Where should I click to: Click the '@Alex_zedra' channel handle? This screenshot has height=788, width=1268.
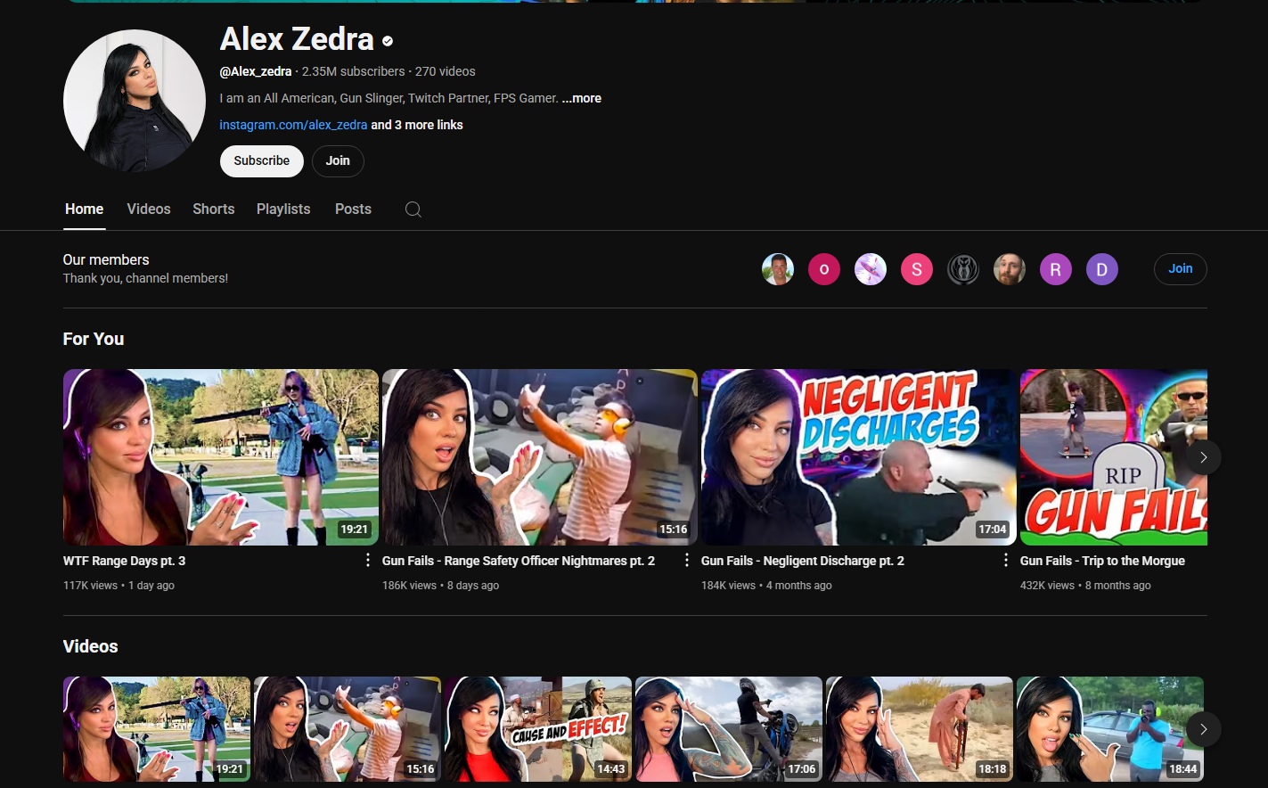tap(256, 71)
